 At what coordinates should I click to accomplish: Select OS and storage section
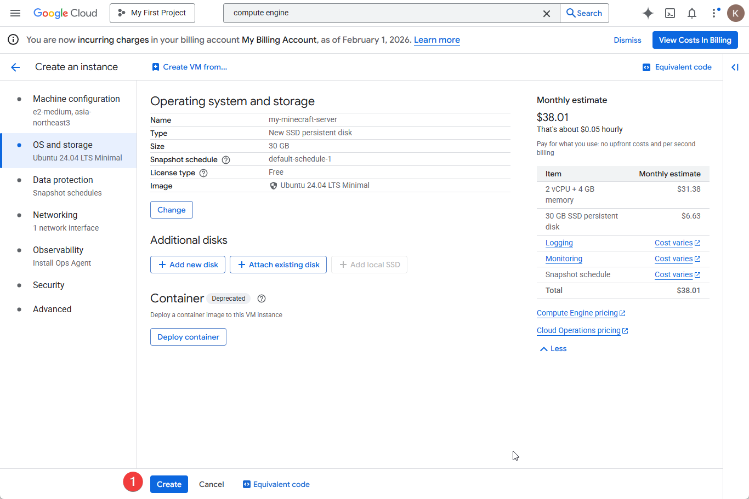tap(69, 151)
